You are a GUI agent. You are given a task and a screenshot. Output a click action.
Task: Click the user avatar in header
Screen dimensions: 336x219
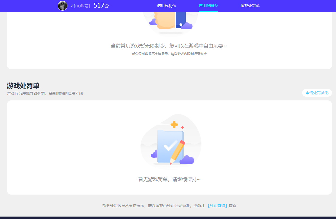click(63, 6)
